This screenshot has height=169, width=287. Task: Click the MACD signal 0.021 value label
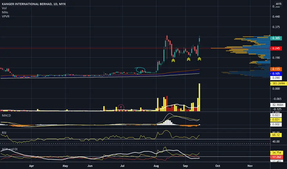click(x=276, y=120)
